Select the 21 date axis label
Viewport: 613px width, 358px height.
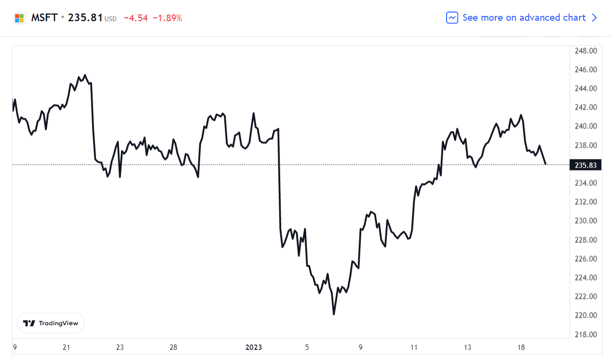click(67, 347)
